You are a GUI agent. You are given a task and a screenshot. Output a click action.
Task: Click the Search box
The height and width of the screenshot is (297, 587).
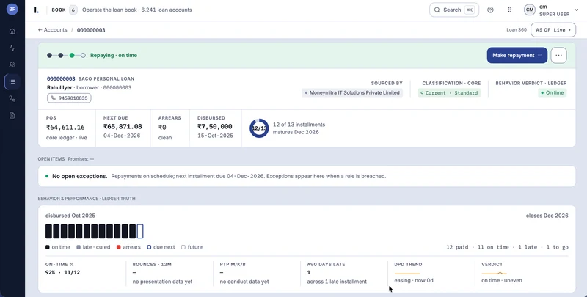click(x=454, y=10)
